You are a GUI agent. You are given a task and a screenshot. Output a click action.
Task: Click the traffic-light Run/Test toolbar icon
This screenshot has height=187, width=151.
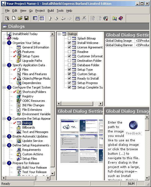(106, 18)
